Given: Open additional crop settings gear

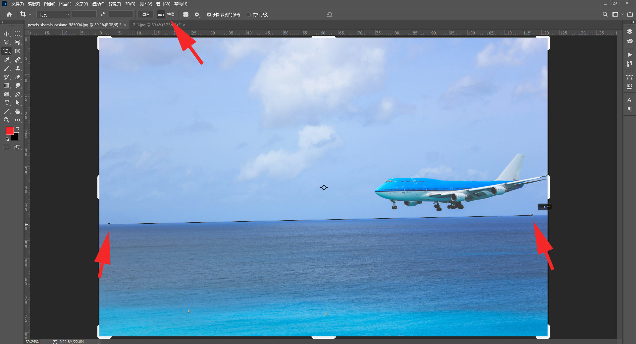Looking at the screenshot, I should point(197,14).
